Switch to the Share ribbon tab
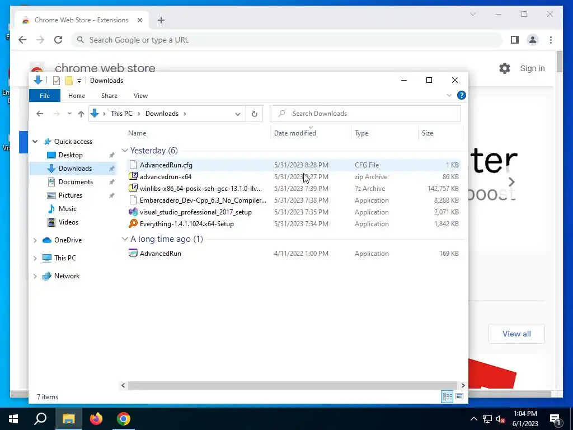This screenshot has height=430, width=573. pos(109,96)
